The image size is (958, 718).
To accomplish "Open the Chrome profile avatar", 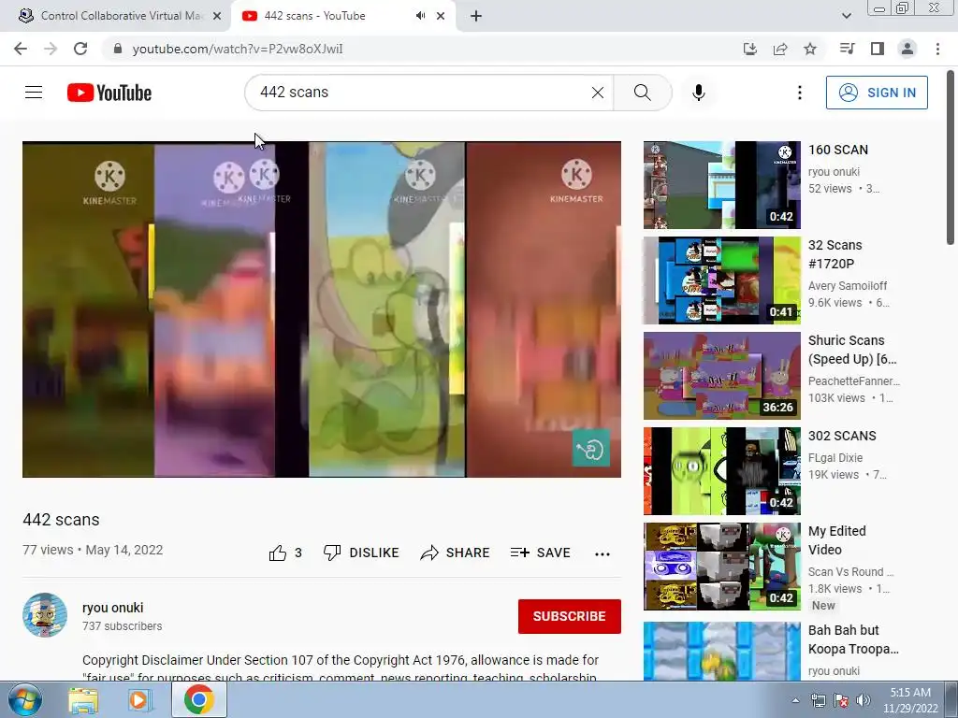I will click(x=907, y=49).
